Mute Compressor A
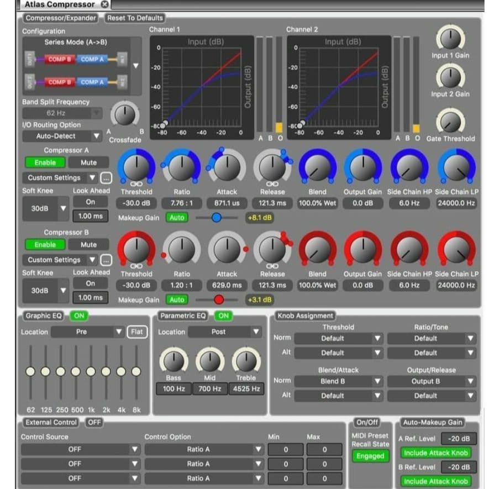The image size is (489, 489). [x=88, y=162]
